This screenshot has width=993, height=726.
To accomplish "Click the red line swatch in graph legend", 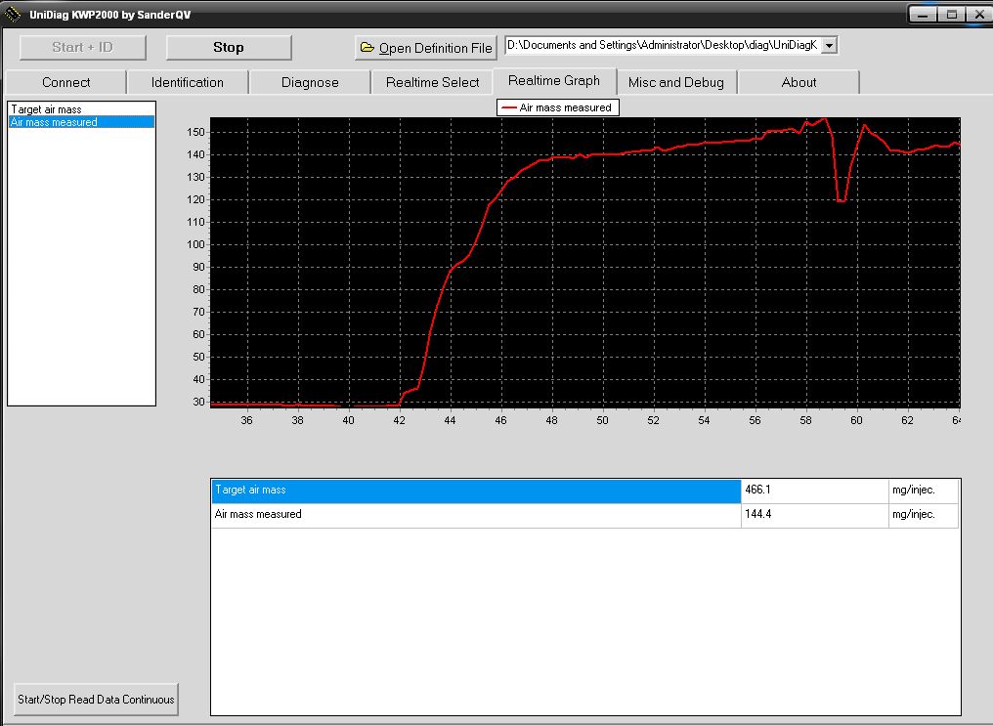I will coord(508,107).
